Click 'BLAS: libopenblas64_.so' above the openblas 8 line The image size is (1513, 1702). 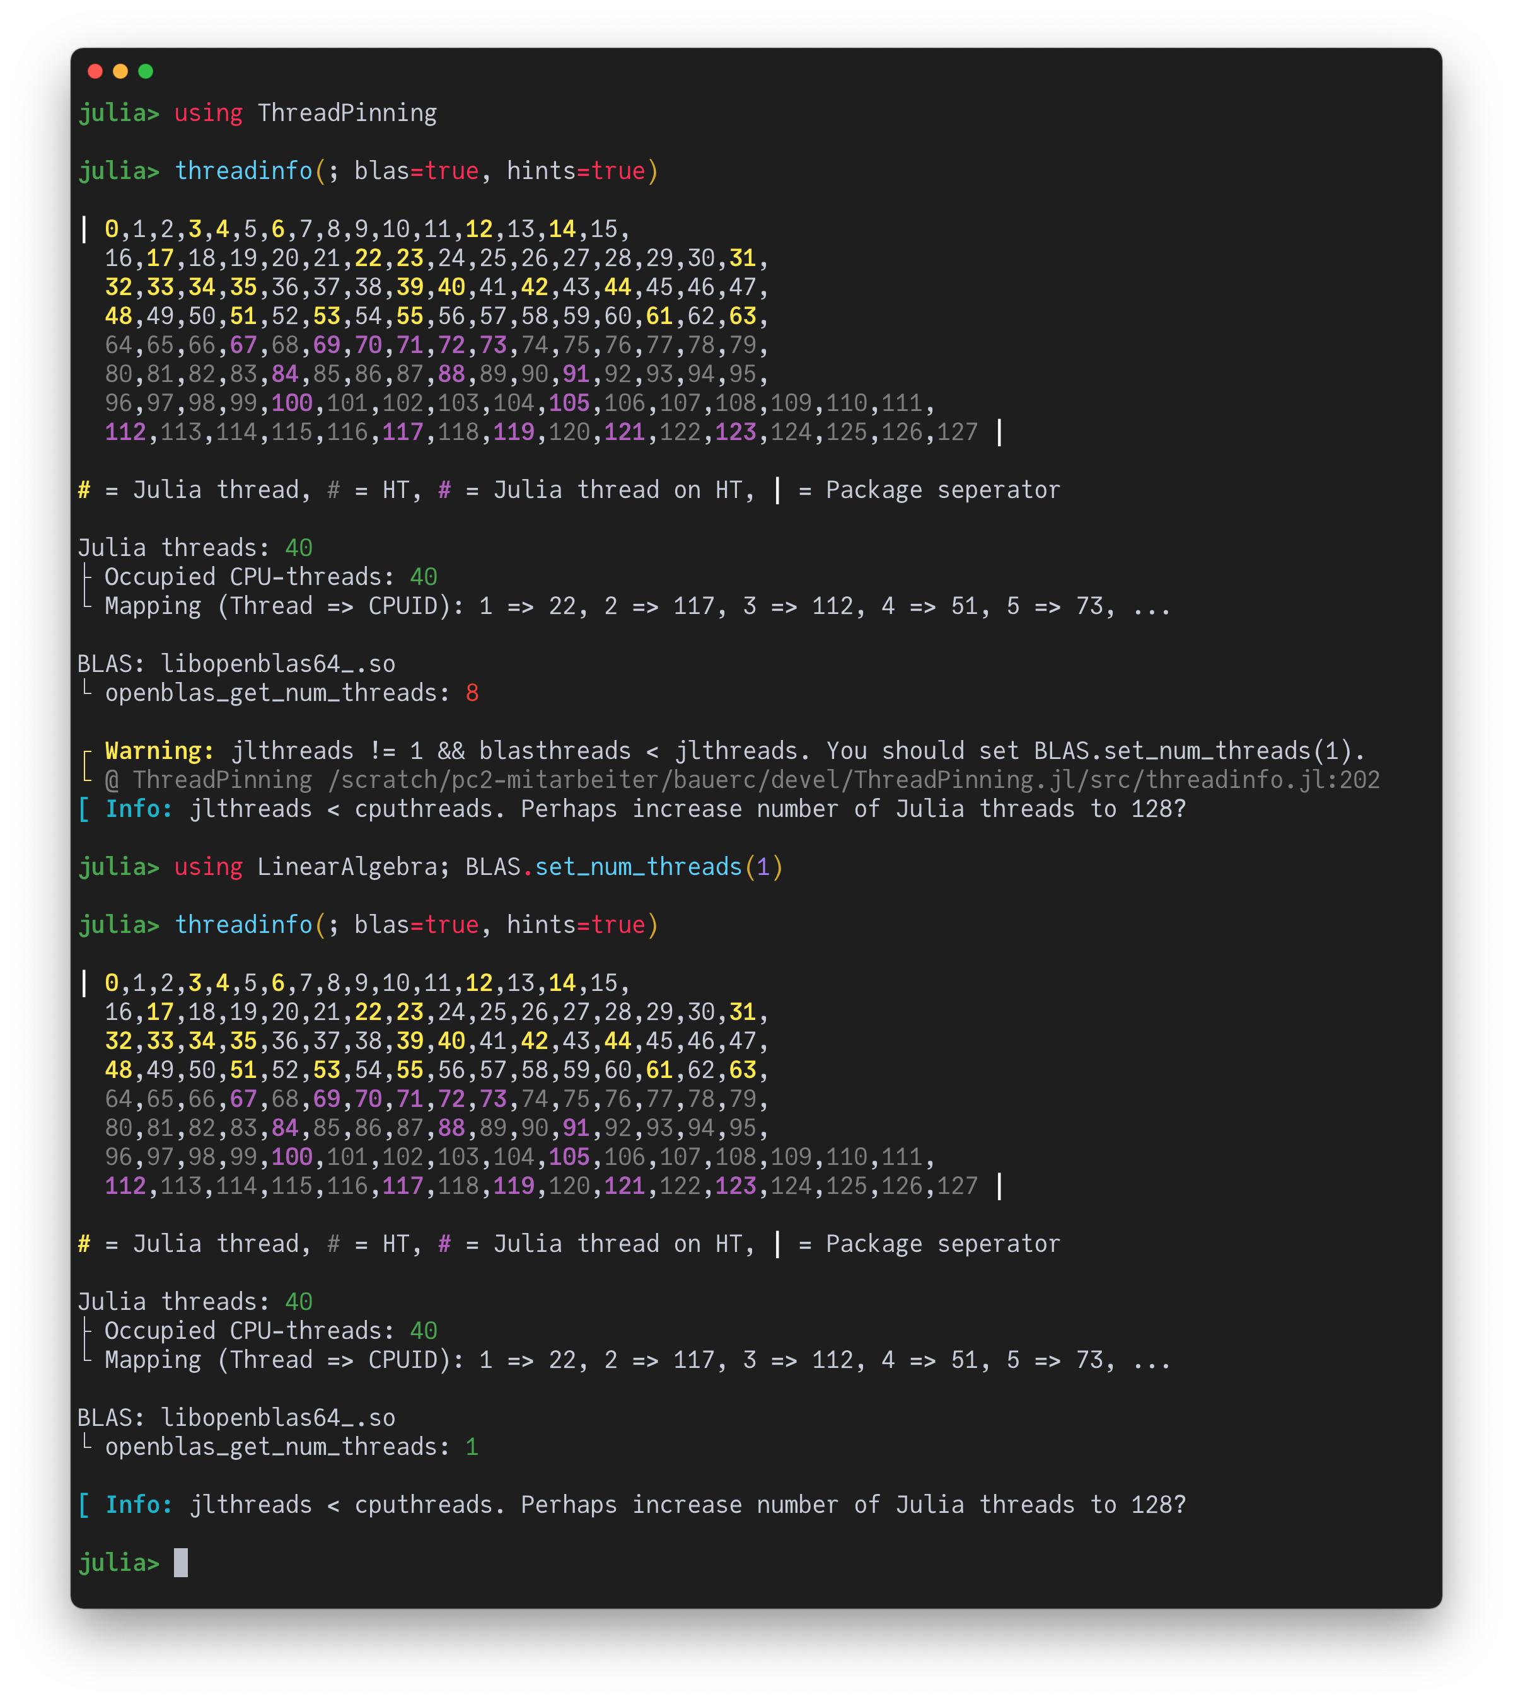(236, 664)
